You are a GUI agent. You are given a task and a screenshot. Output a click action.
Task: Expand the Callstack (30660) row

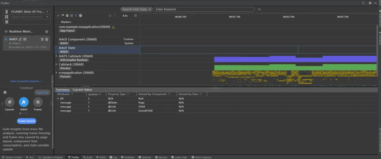pos(57,64)
